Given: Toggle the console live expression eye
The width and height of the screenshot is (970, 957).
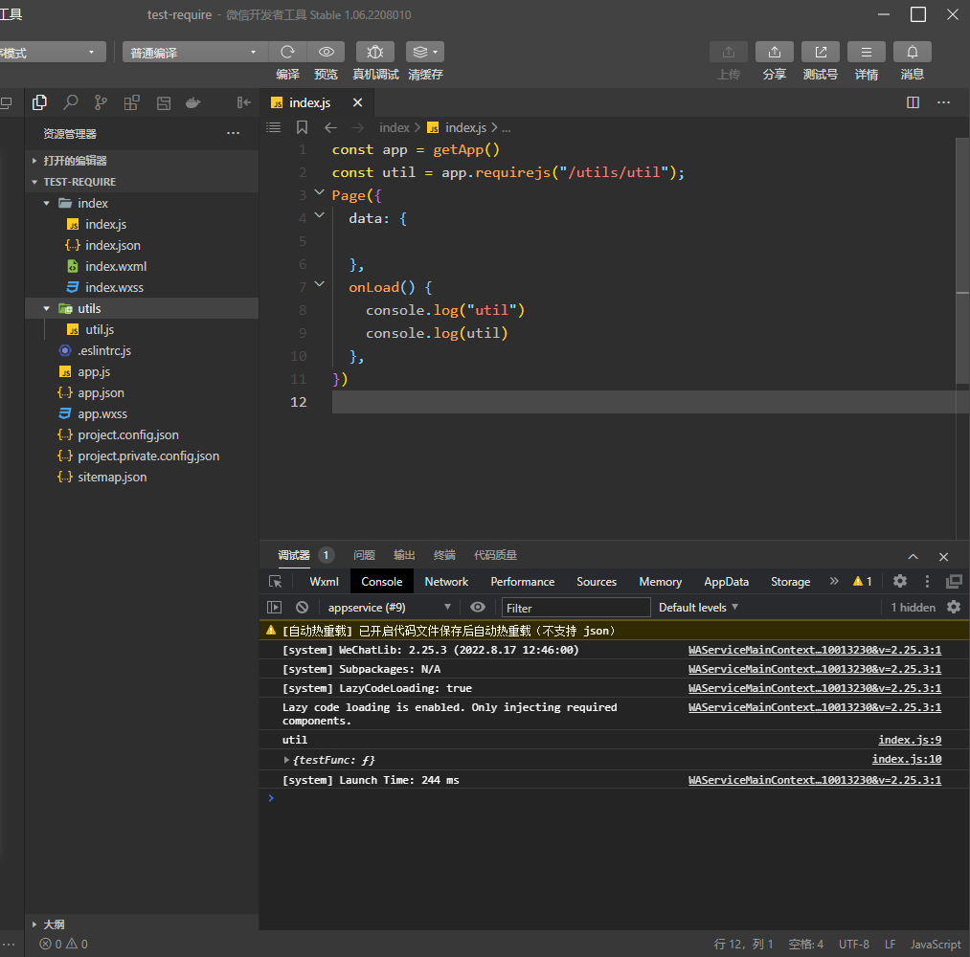Looking at the screenshot, I should tap(478, 607).
